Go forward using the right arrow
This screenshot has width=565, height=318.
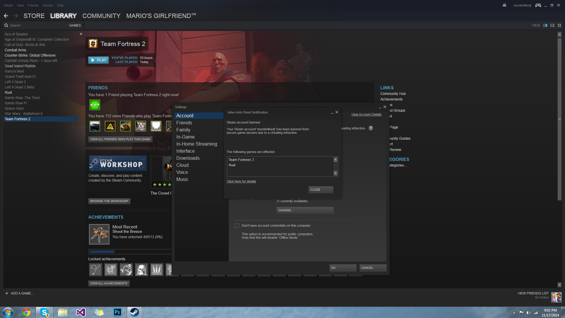coord(16,16)
